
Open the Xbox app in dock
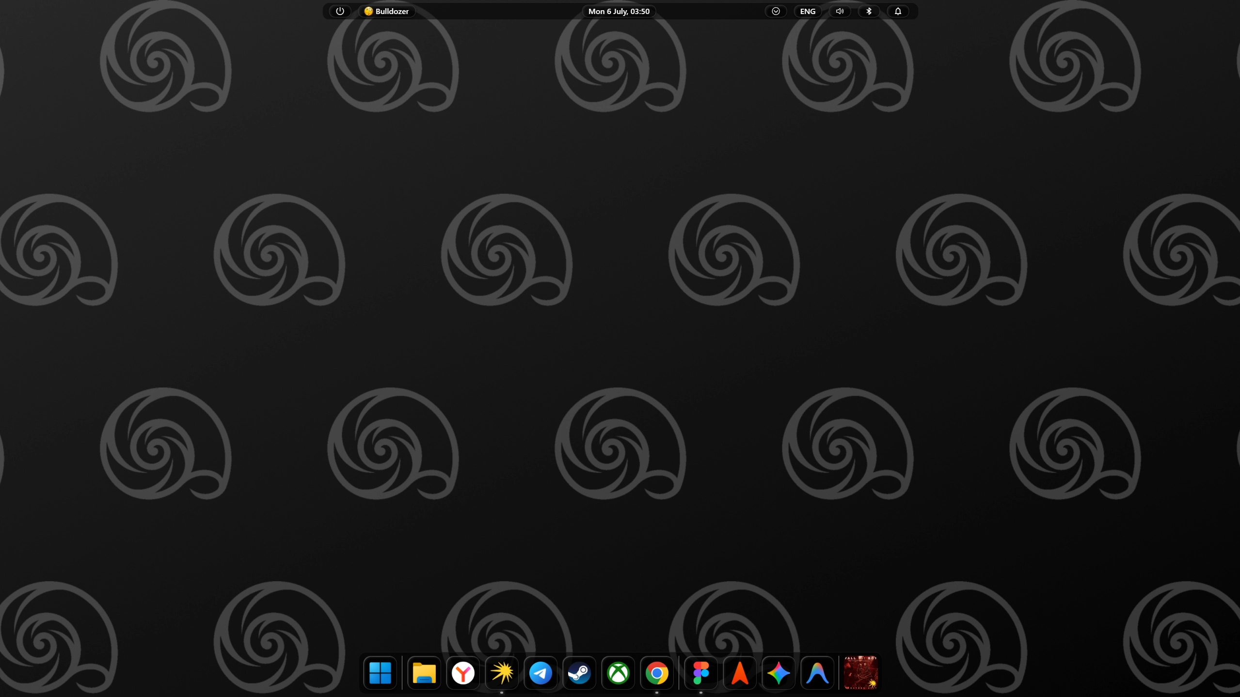coord(618,673)
